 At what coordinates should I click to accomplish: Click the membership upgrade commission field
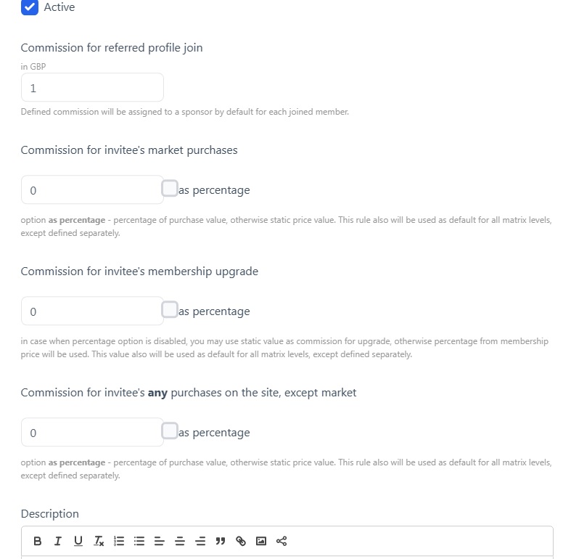pos(92,311)
